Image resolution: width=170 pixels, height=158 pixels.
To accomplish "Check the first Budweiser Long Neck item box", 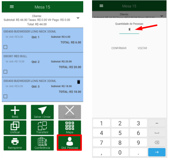I will click(x=5, y=47).
